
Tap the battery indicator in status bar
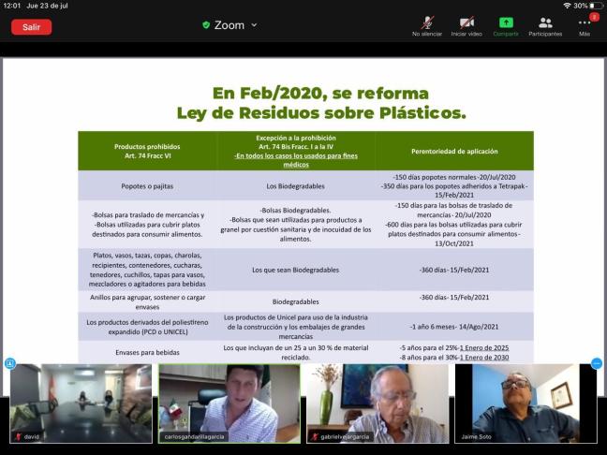[596, 6]
